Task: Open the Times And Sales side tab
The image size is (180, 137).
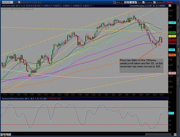Action: click(178, 13)
